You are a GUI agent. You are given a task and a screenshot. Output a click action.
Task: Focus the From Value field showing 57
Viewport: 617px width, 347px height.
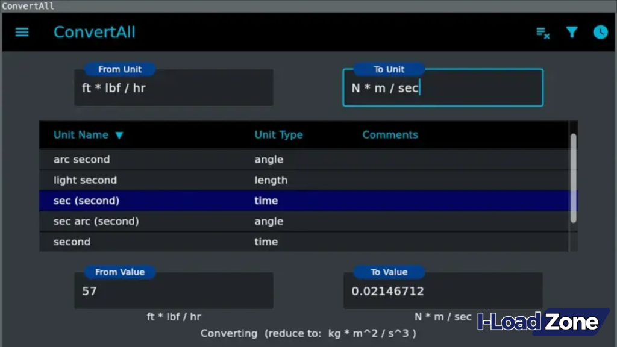pyautogui.click(x=174, y=290)
